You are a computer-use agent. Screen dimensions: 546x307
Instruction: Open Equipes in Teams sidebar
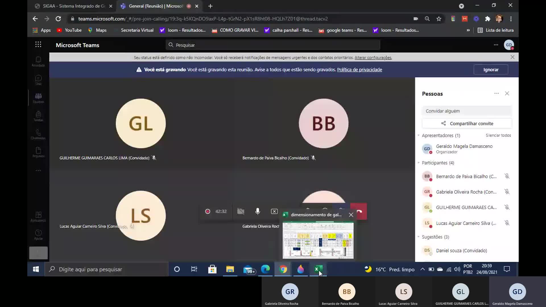tap(38, 98)
